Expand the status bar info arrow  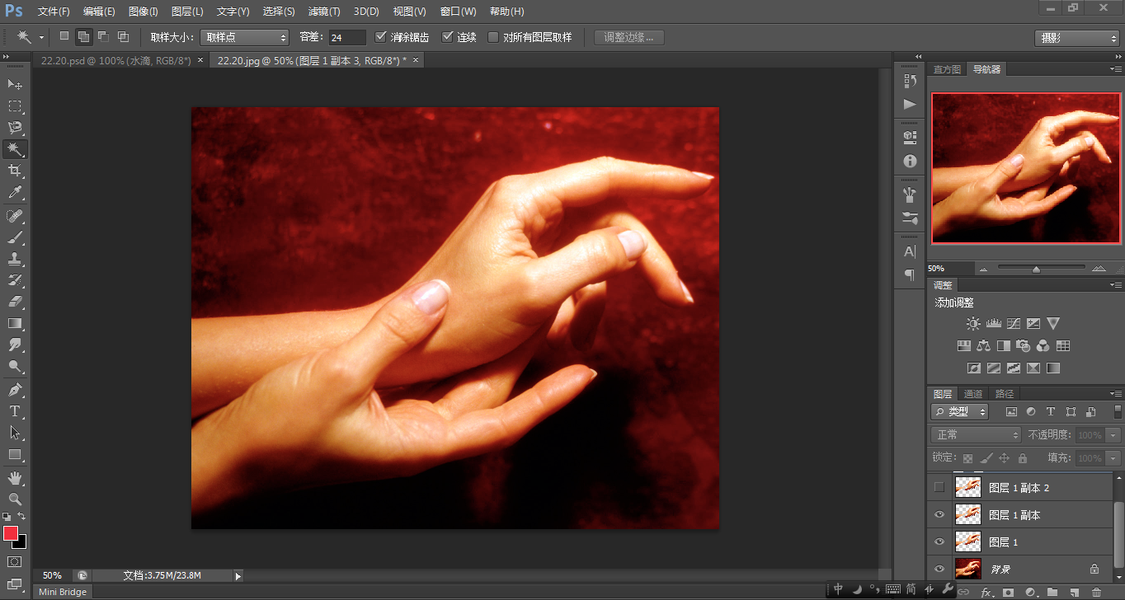click(x=238, y=575)
